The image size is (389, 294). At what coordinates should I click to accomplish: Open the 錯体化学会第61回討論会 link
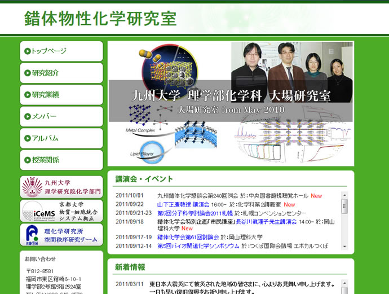(x=188, y=237)
